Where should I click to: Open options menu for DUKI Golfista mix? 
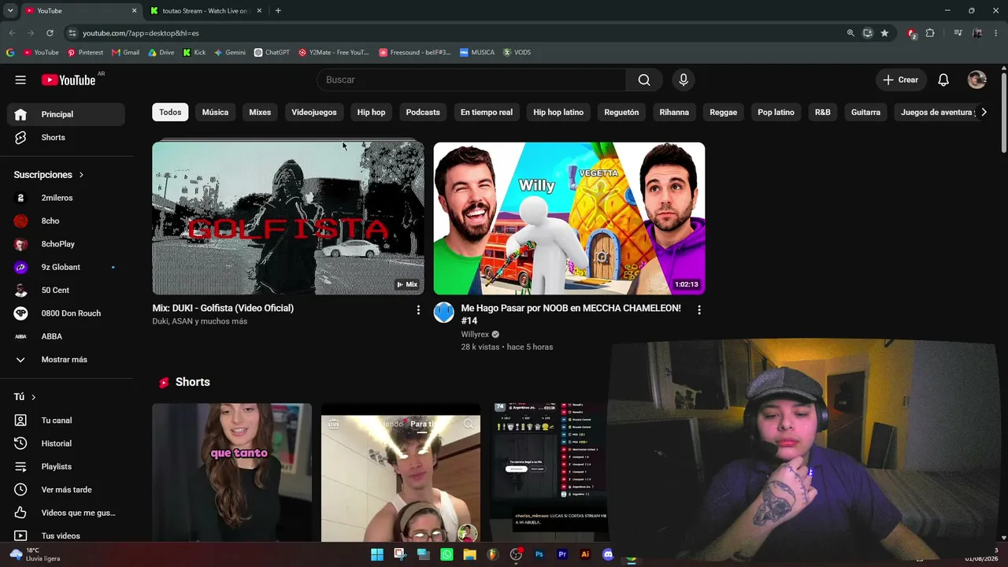click(418, 310)
